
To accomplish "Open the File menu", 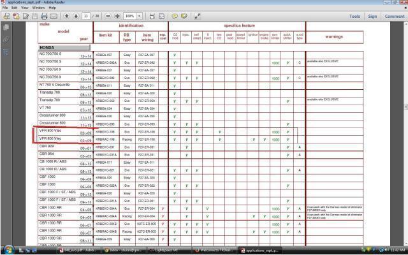I will click(4, 8).
